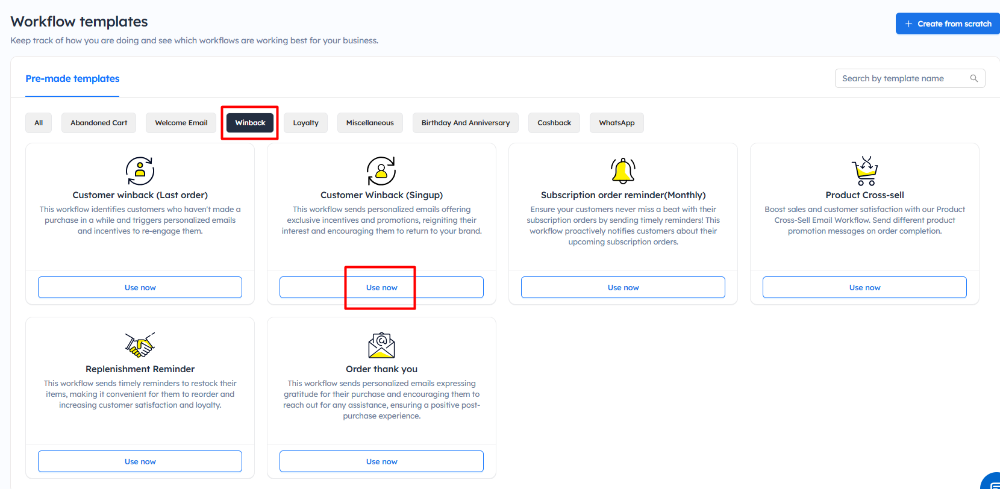Viewport: 1000px width, 489px height.
Task: Use the Order thank you template
Action: [381, 462]
